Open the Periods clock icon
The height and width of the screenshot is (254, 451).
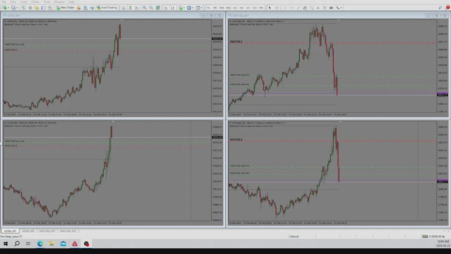189,8
